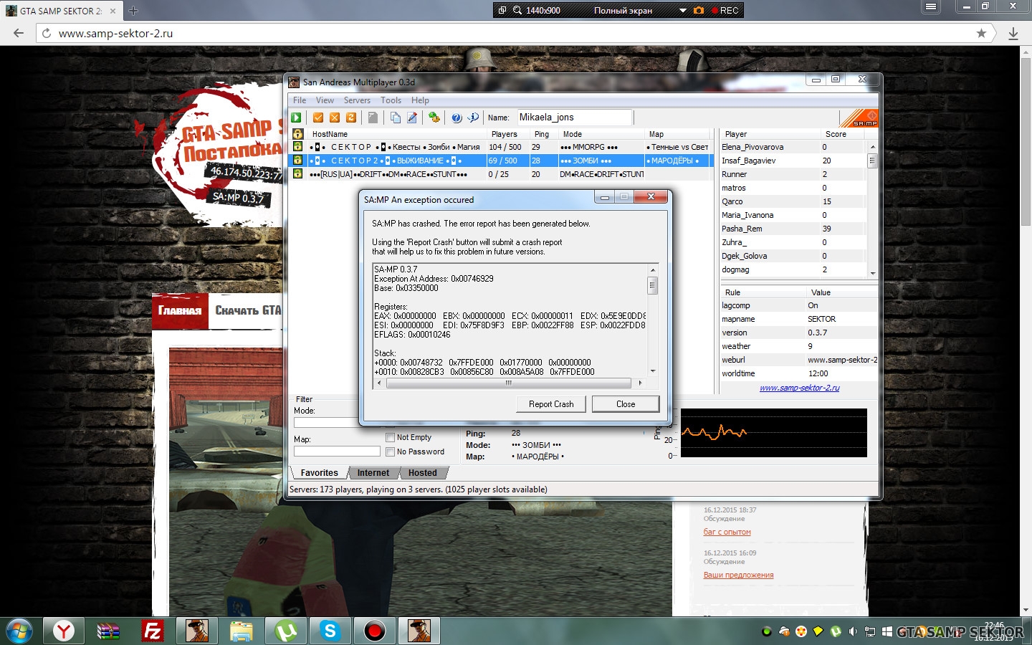Switch to the Hosted tab

(423, 473)
